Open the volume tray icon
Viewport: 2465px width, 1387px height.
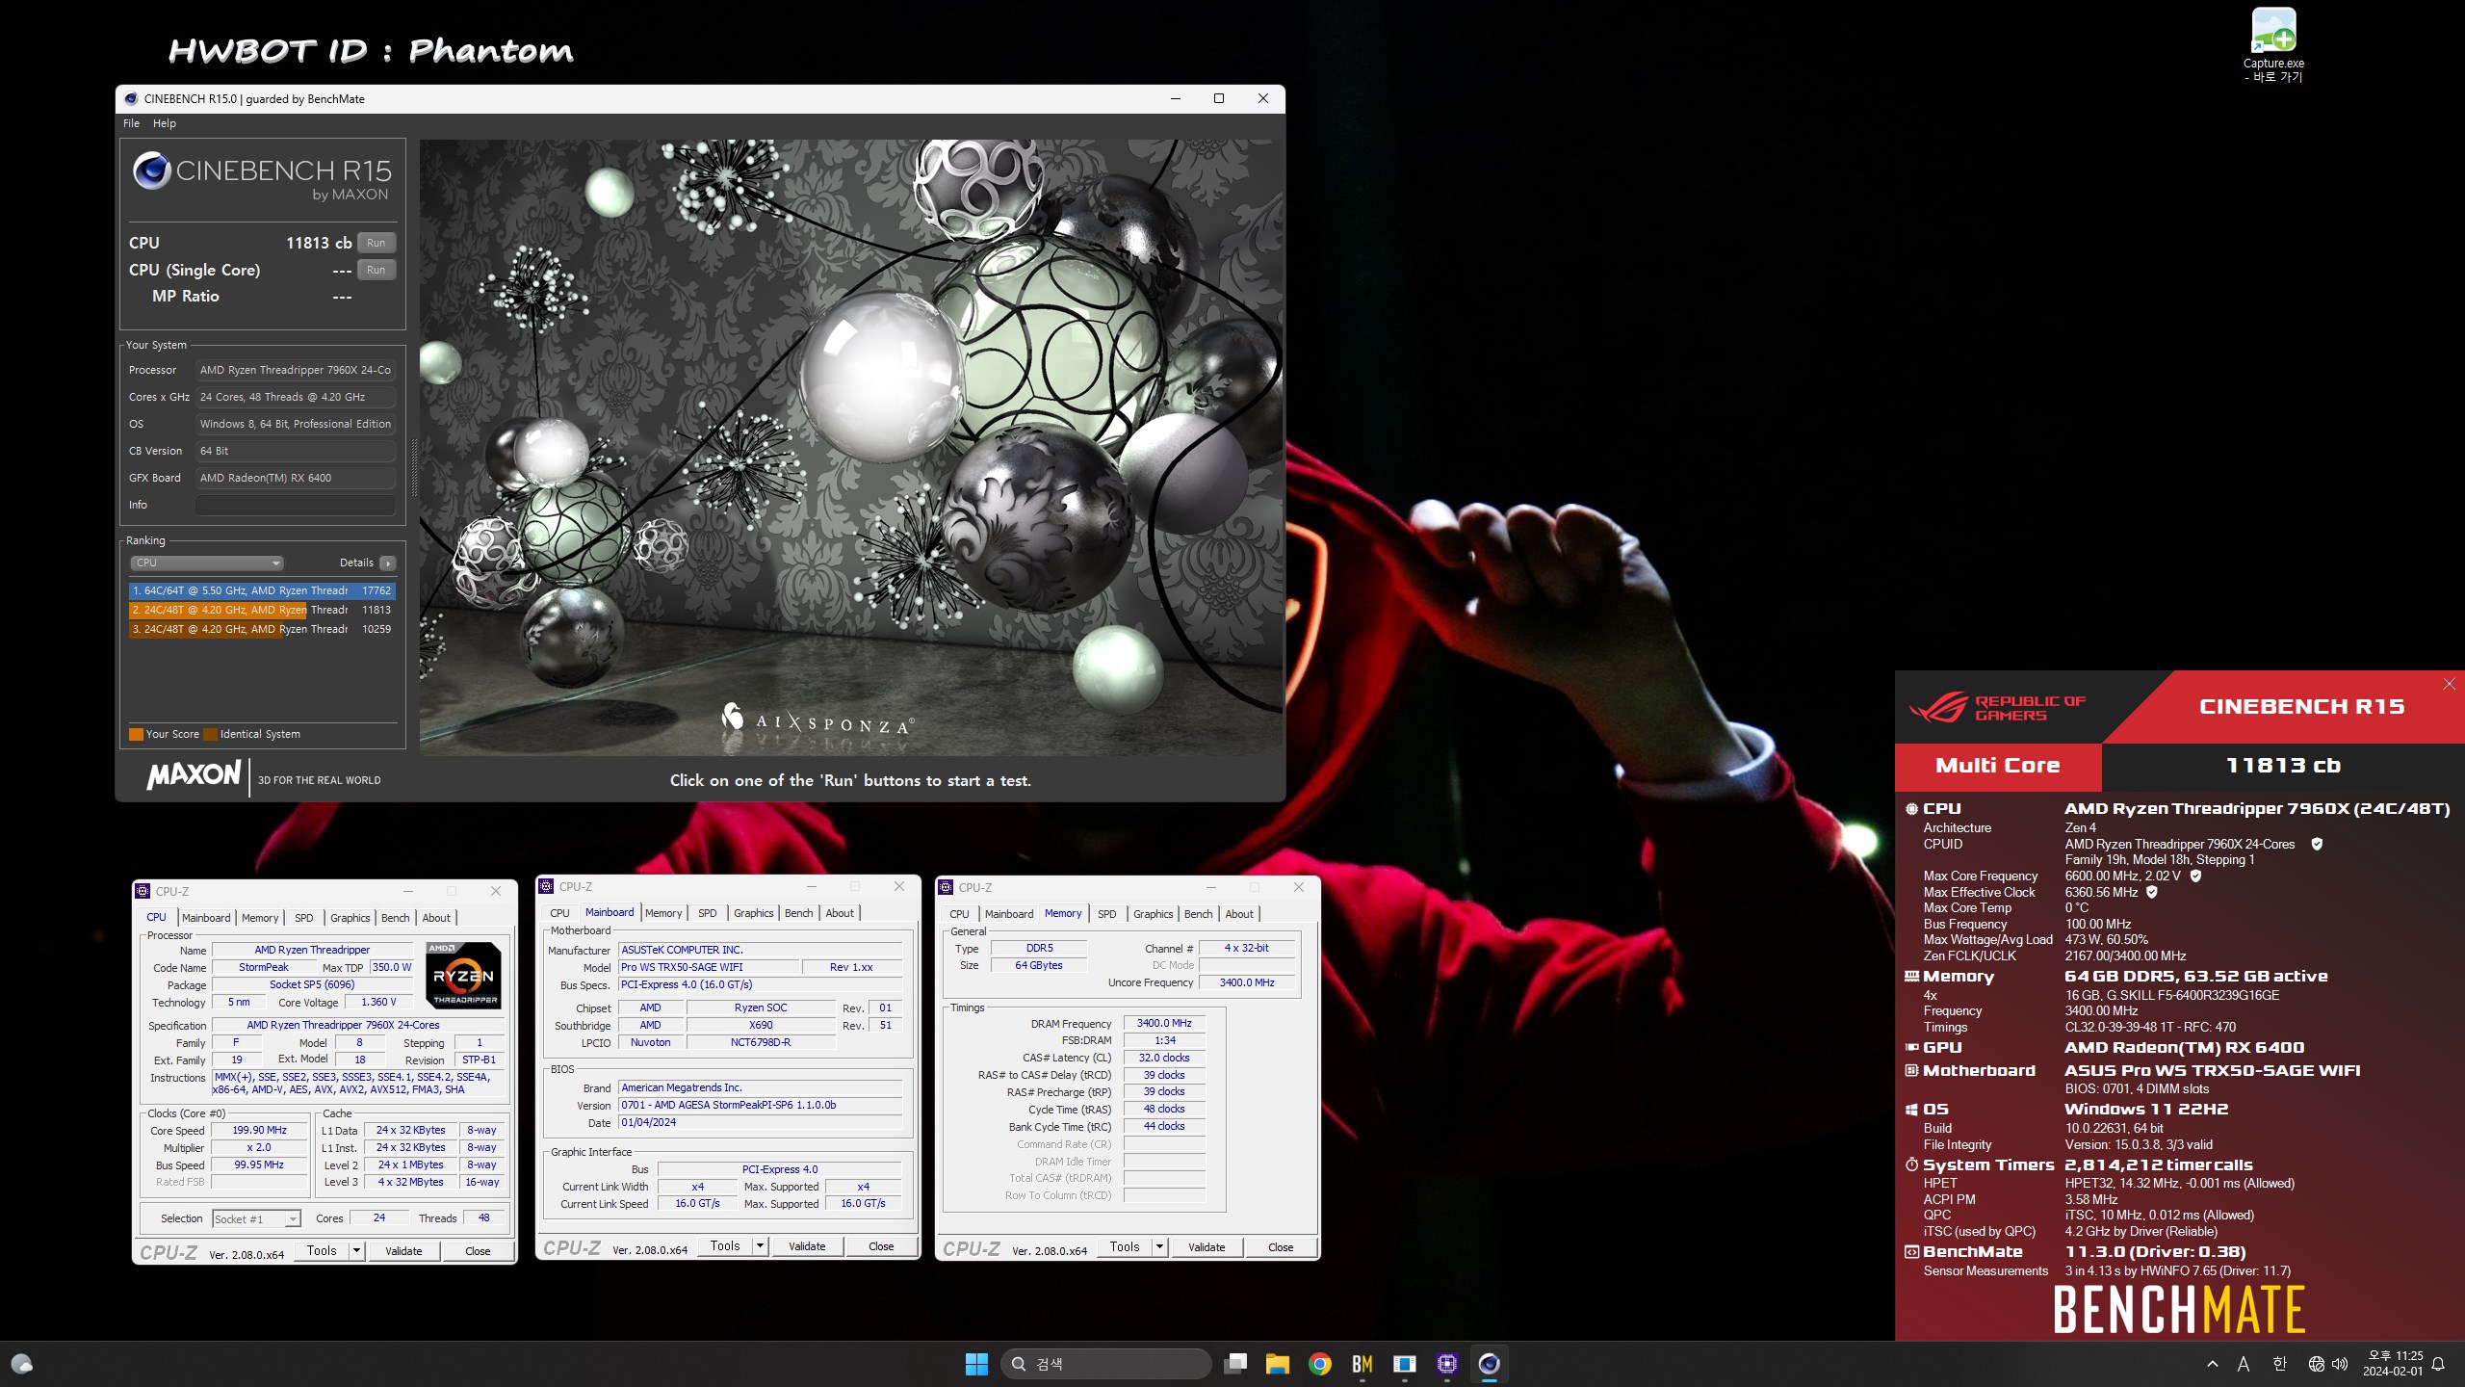tap(2340, 1364)
